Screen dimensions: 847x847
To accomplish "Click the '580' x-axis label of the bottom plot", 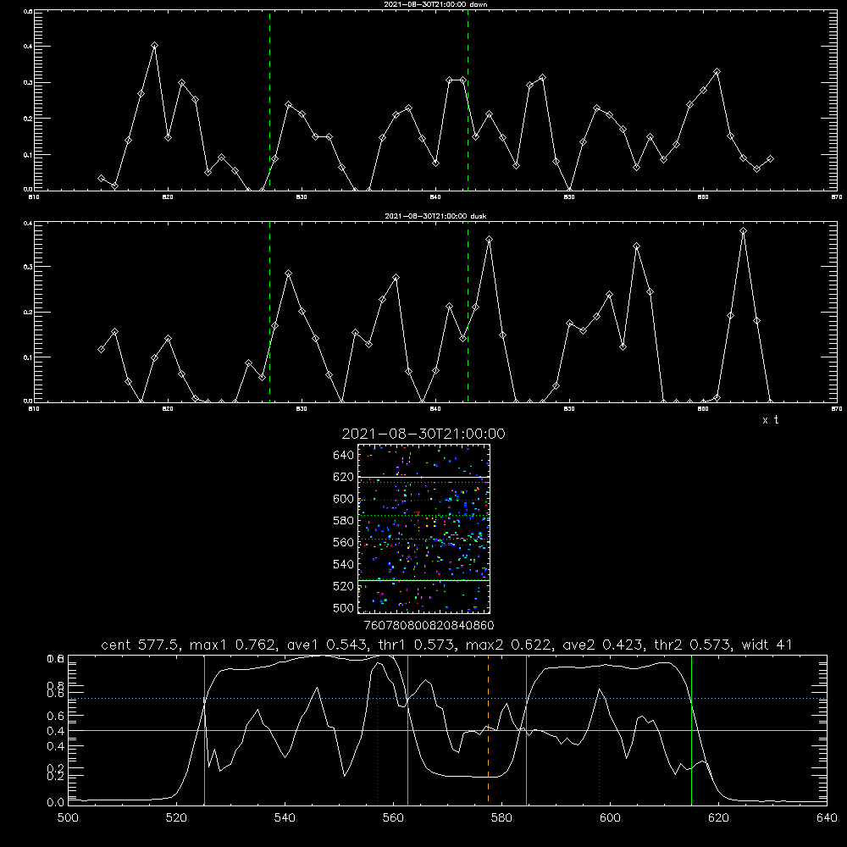I will coord(501,818).
